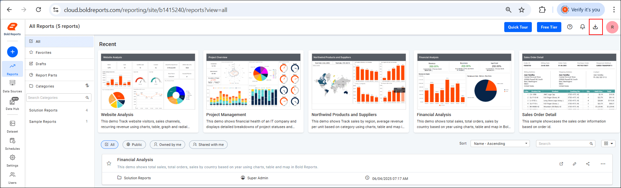The height and width of the screenshot is (188, 621).
Task: Sort categories using the sort icon
Action: (87, 86)
